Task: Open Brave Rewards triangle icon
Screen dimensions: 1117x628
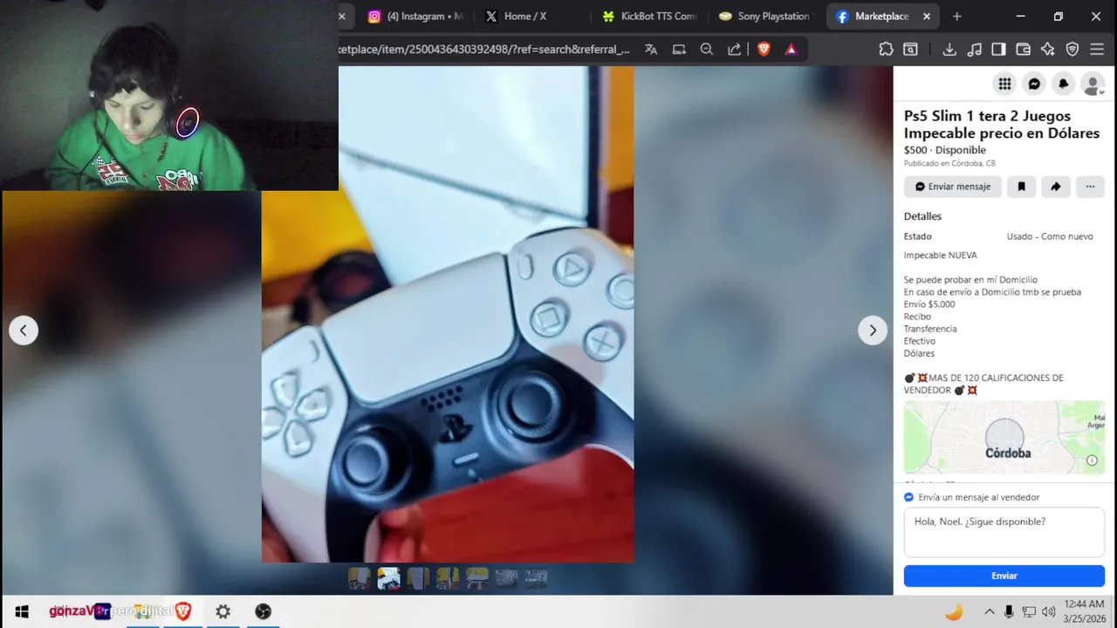Action: tap(791, 50)
